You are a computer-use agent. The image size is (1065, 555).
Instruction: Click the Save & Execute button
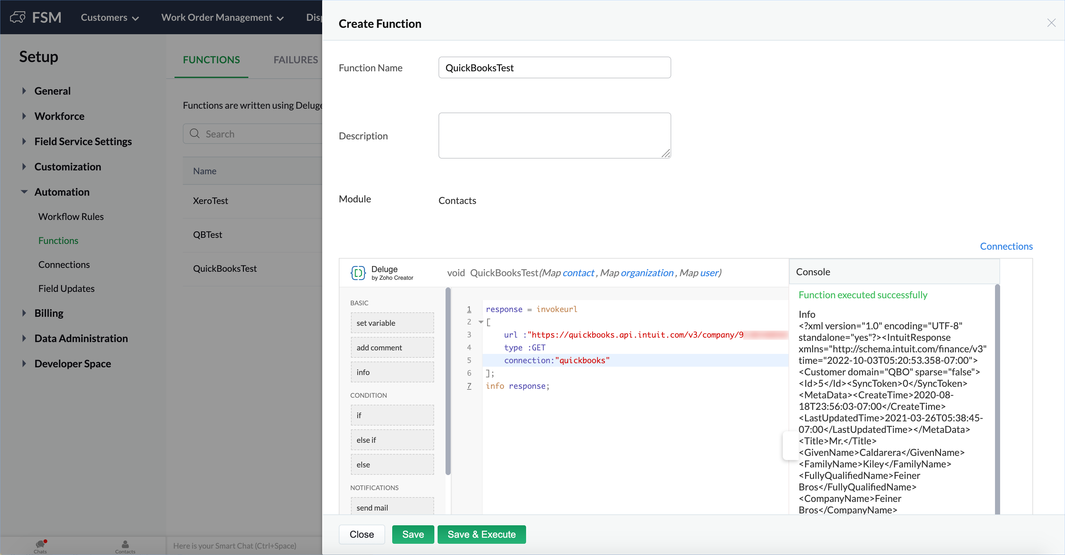[x=481, y=534]
